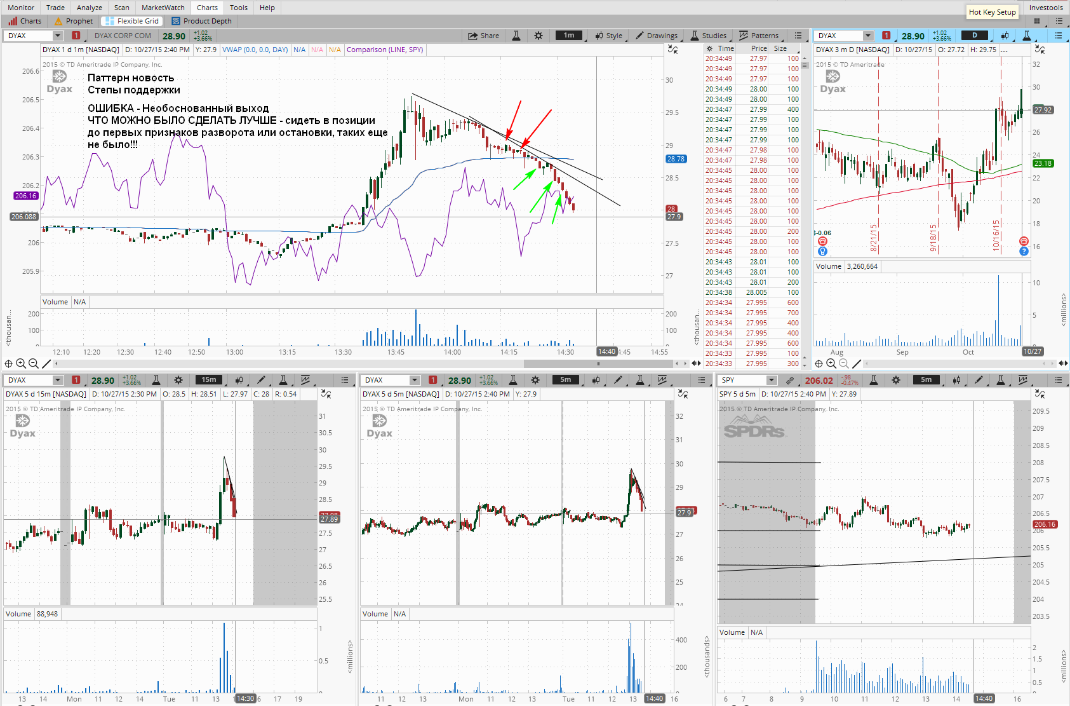Open the list menu icon on daily chart toolbar
Image resolution: width=1070 pixels, height=706 pixels.
[x=1059, y=36]
